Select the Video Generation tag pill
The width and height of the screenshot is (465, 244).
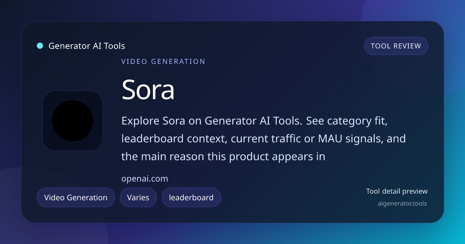76,198
